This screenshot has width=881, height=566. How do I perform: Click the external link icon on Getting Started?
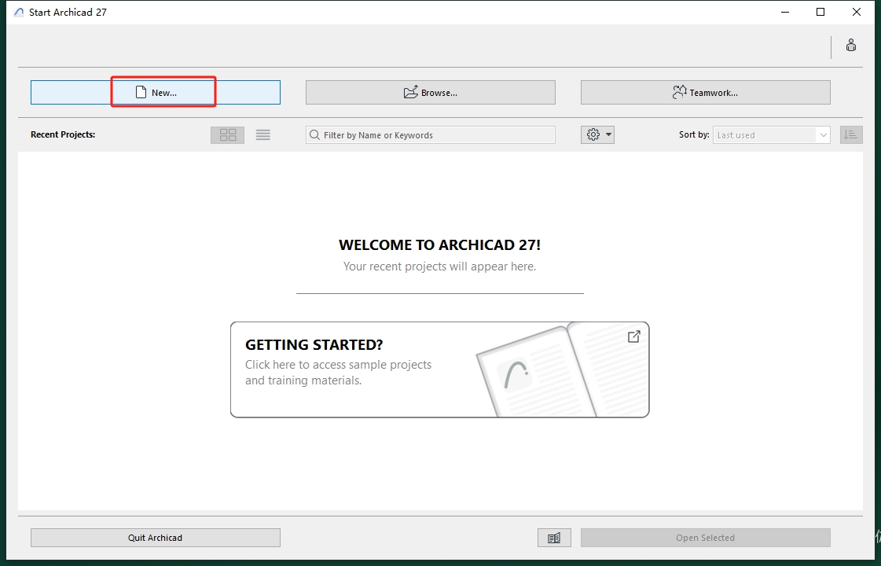[x=633, y=336]
